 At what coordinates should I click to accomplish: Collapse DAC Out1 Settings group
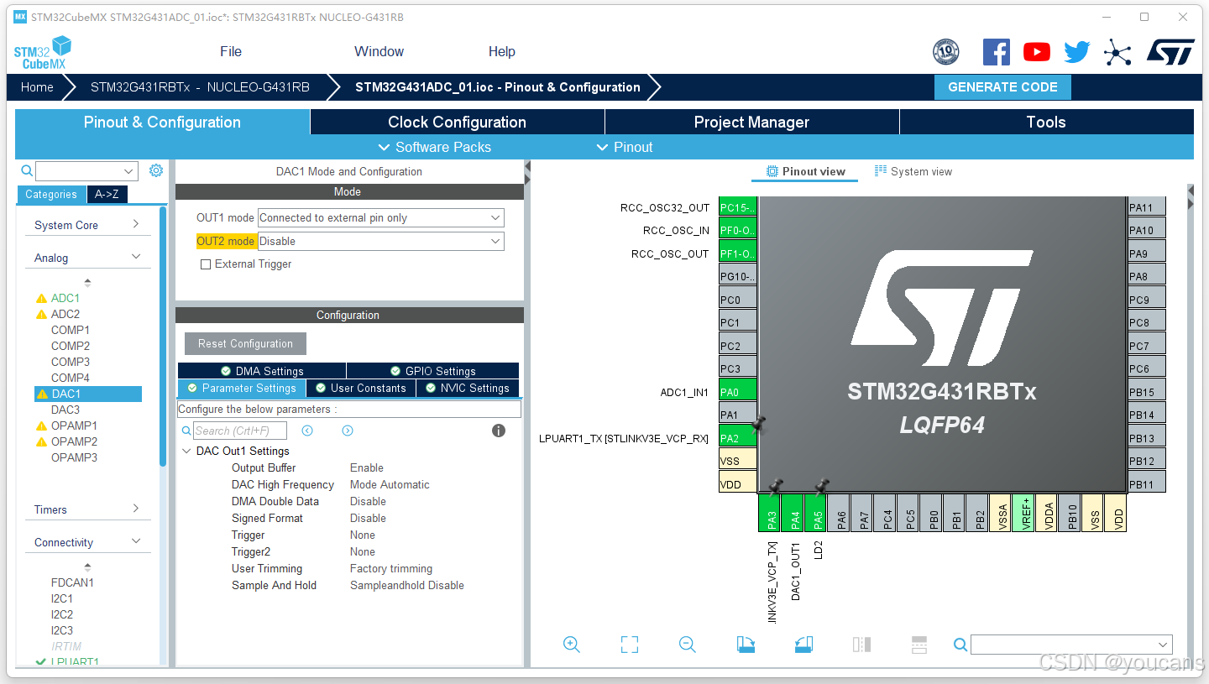tap(186, 451)
